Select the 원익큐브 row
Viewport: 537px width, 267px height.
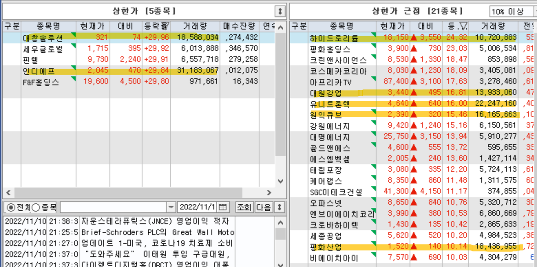(413, 114)
